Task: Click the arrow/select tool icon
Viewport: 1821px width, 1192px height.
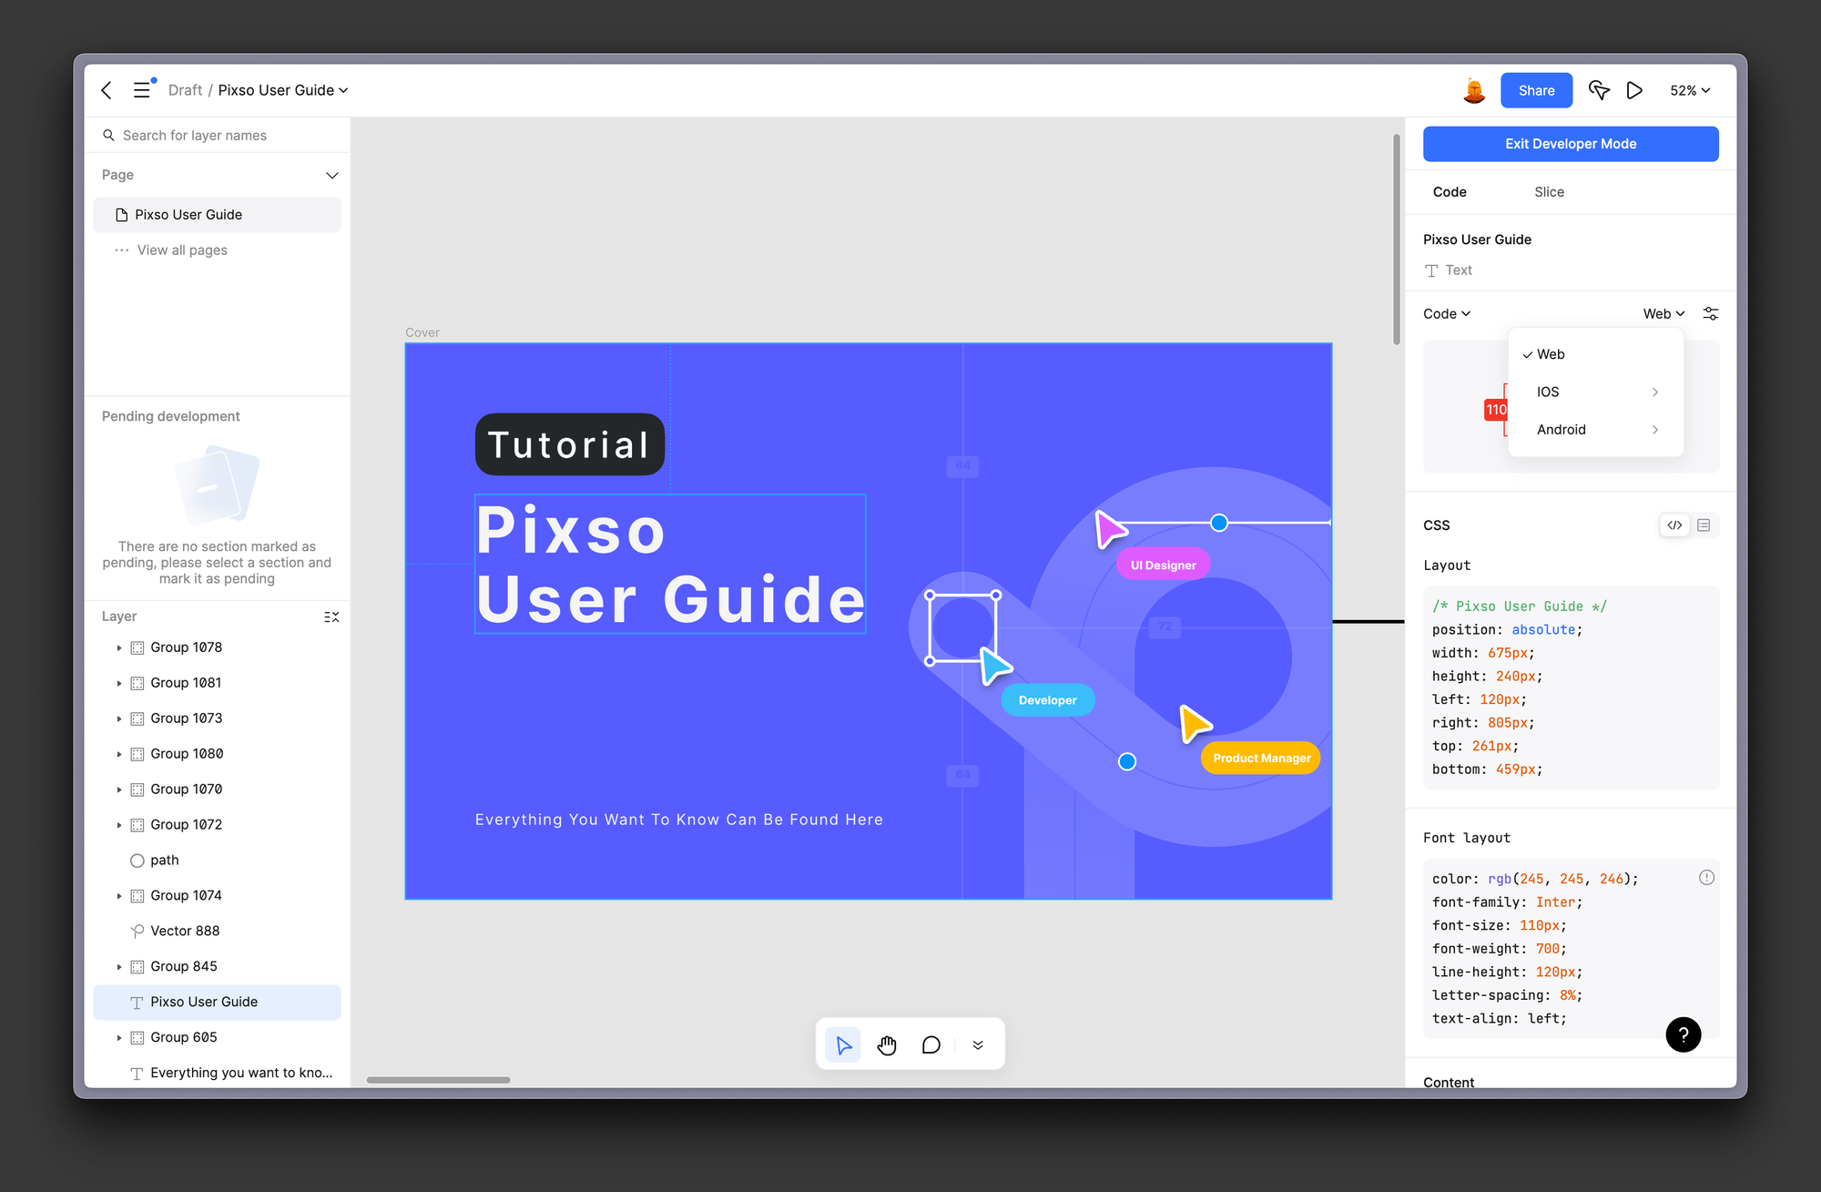Action: coord(843,1044)
